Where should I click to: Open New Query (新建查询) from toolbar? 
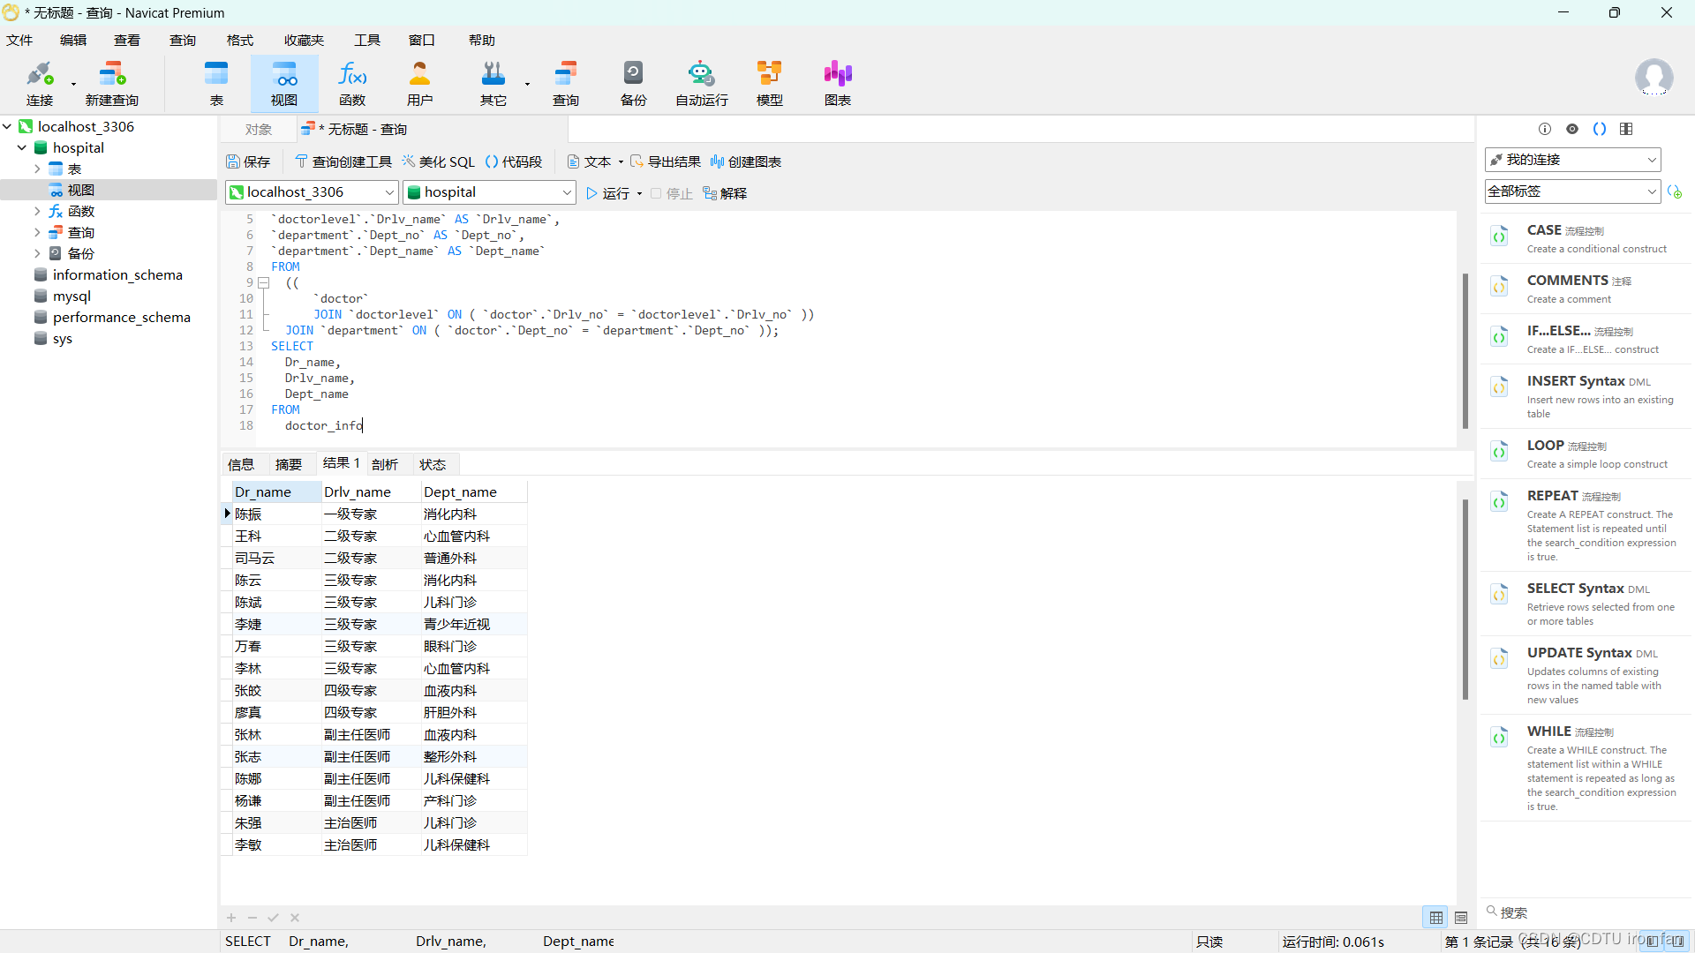pyautogui.click(x=112, y=84)
